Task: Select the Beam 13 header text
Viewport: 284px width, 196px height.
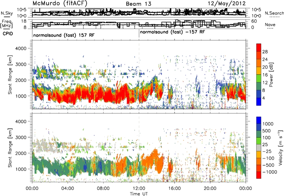Action: point(138,4)
